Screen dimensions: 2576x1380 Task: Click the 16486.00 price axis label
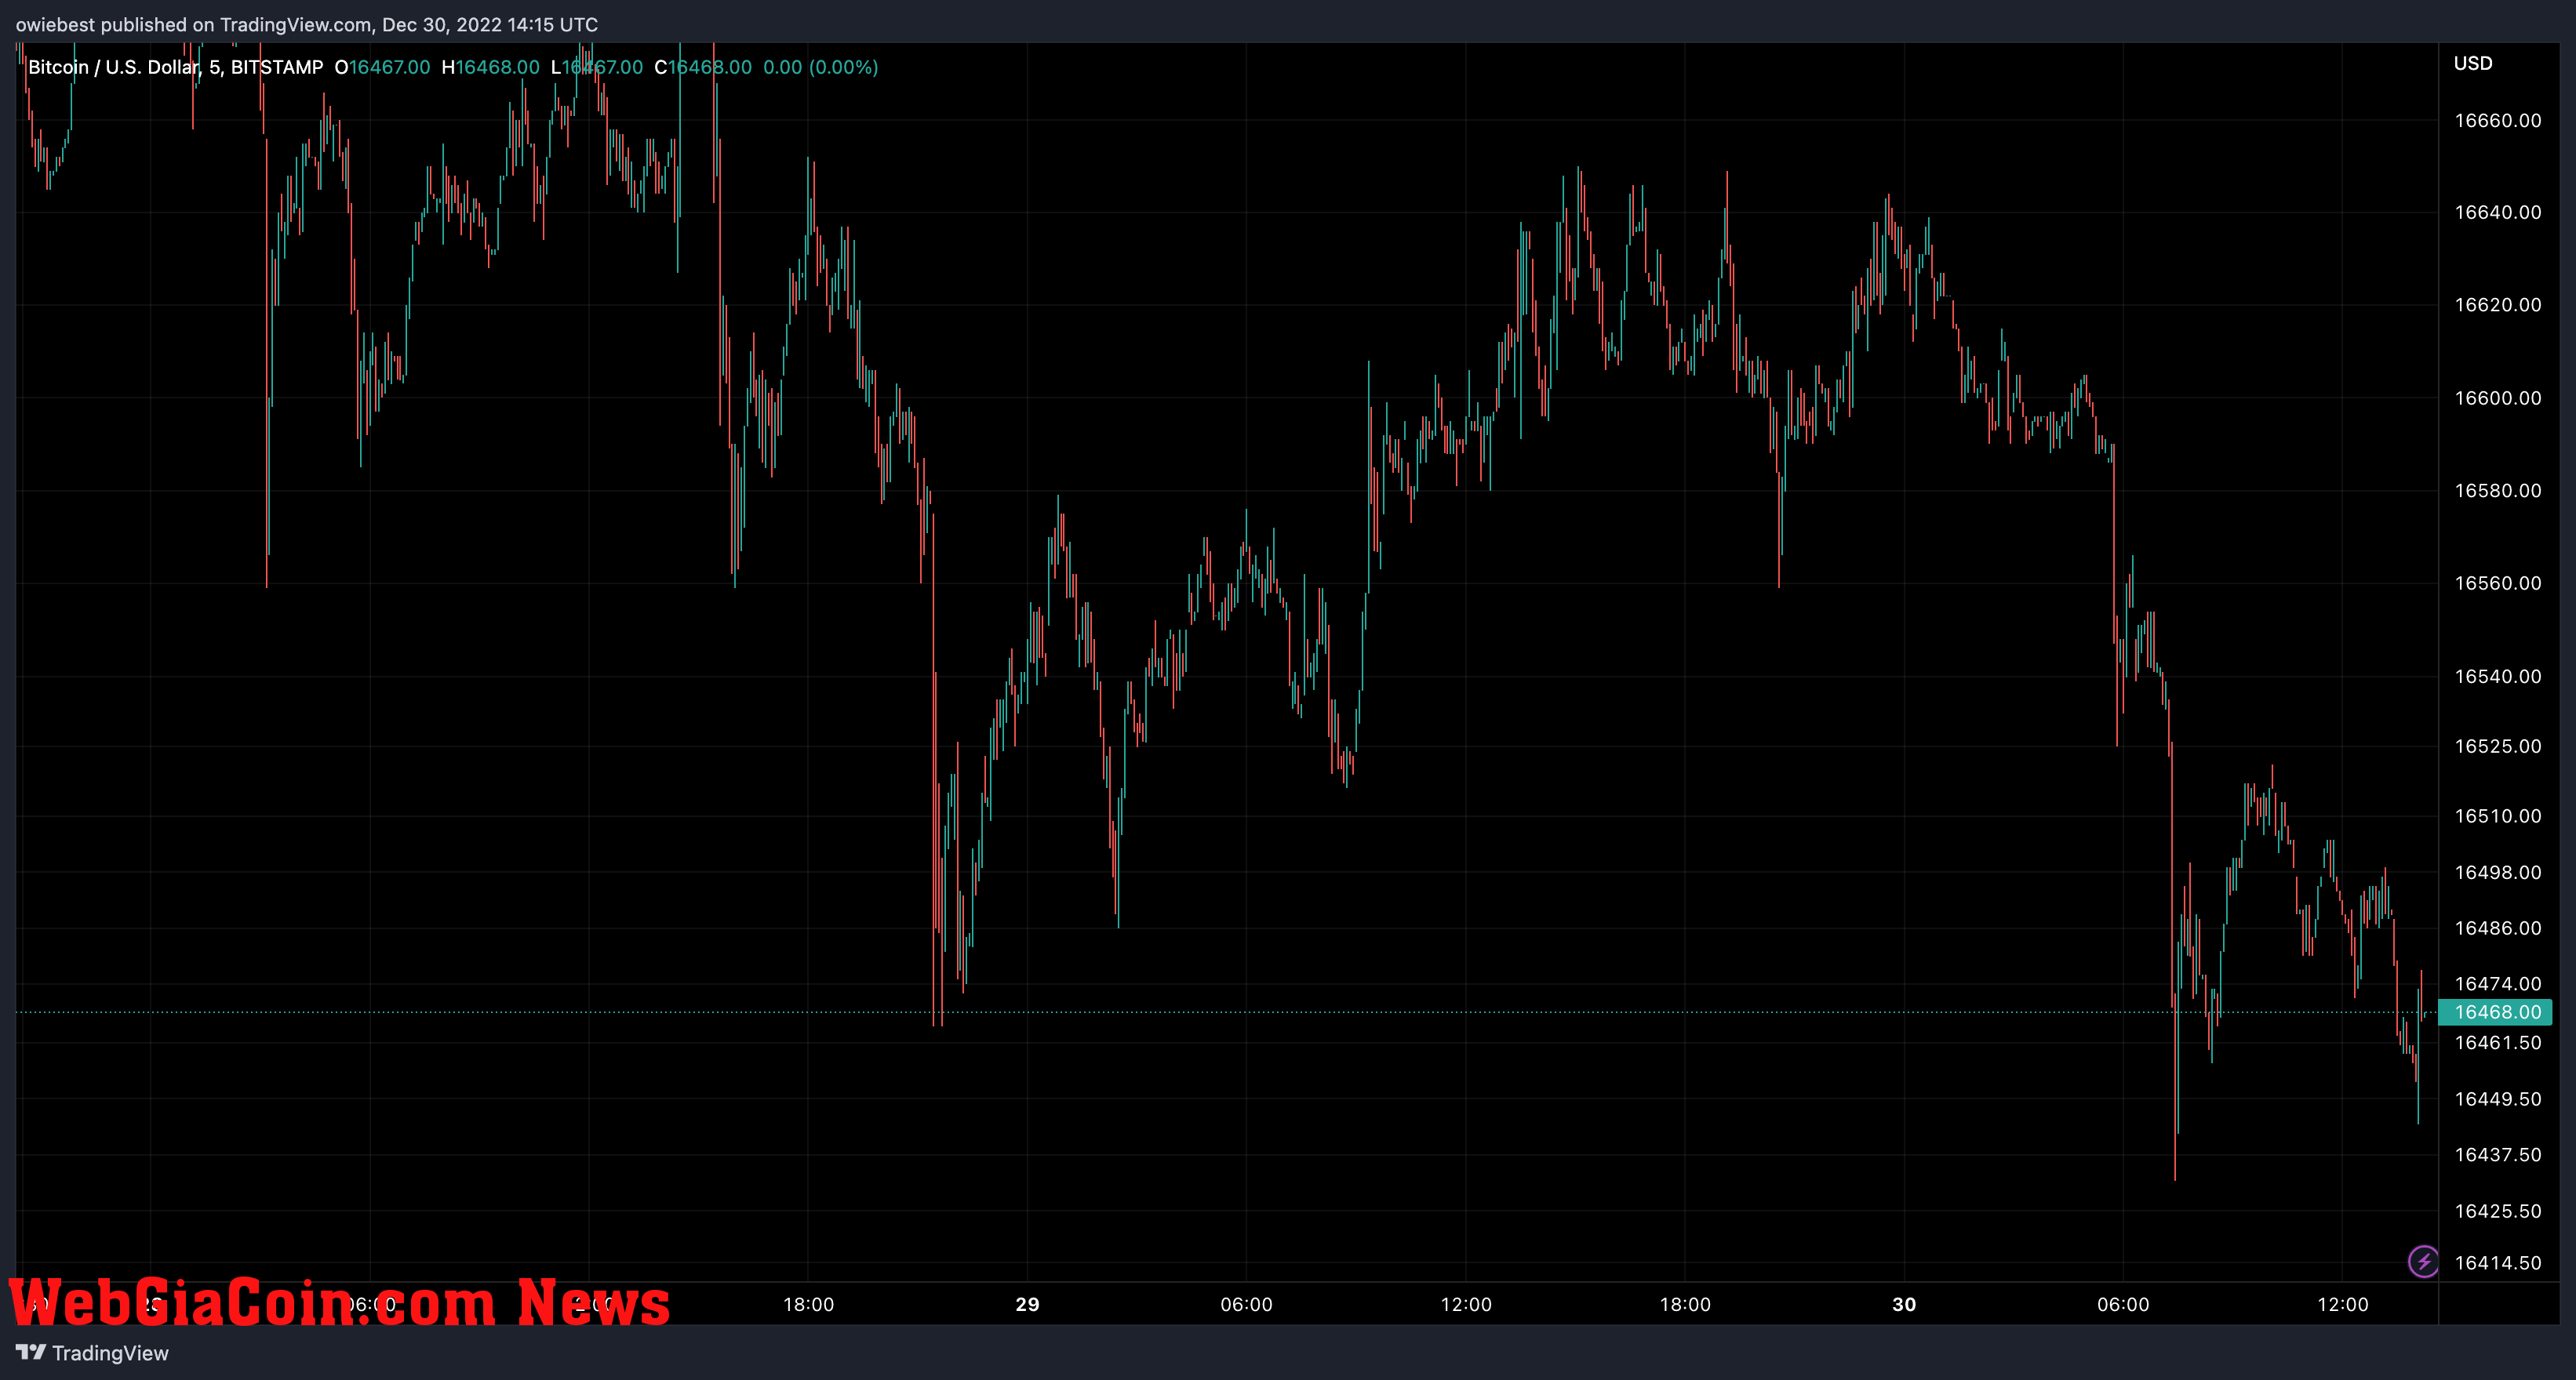tap(2497, 928)
